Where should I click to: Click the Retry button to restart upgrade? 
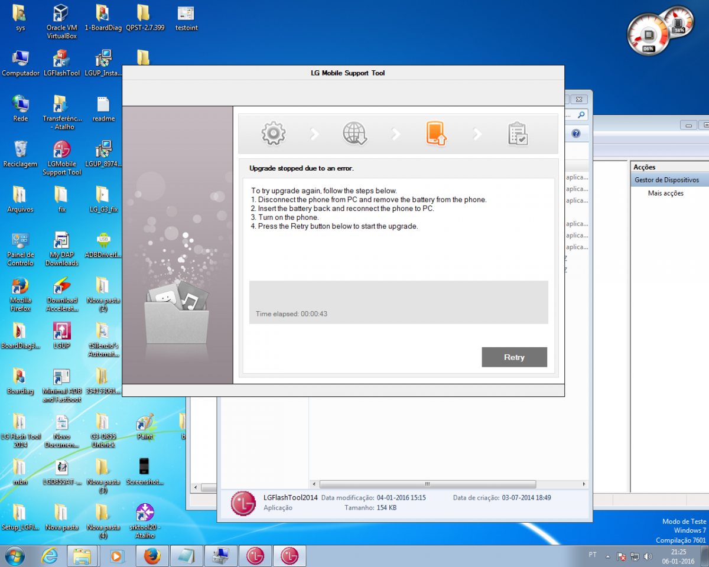514,357
